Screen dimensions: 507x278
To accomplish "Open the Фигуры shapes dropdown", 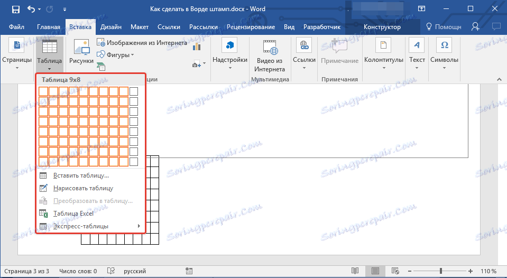I will (x=115, y=54).
